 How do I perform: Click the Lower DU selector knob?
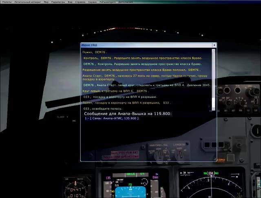(179, 154)
